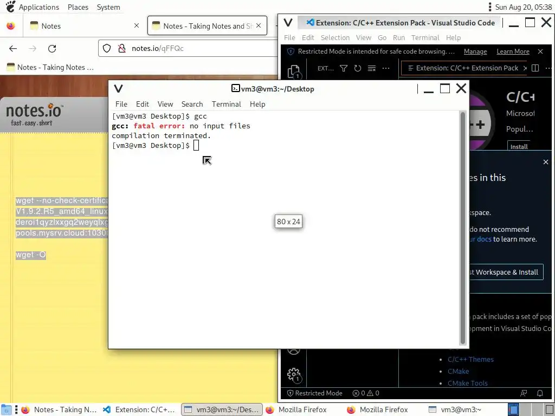This screenshot has height=416, width=555.
Task: Click the insecure connection lock icon in Firefox
Action: [x=122, y=48]
